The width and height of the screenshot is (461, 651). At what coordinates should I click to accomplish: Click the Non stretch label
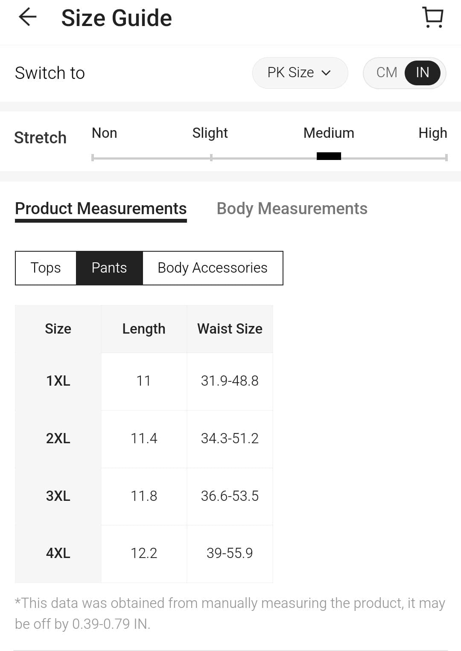coord(104,133)
